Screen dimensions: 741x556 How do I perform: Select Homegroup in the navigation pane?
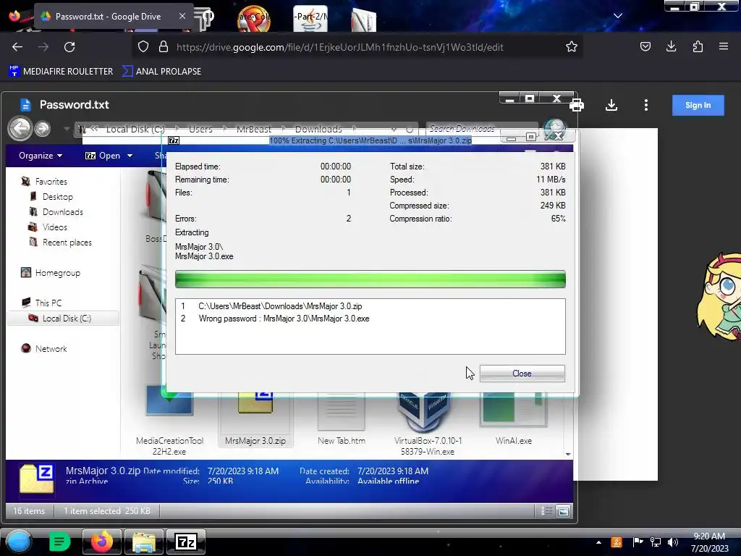[x=58, y=273]
